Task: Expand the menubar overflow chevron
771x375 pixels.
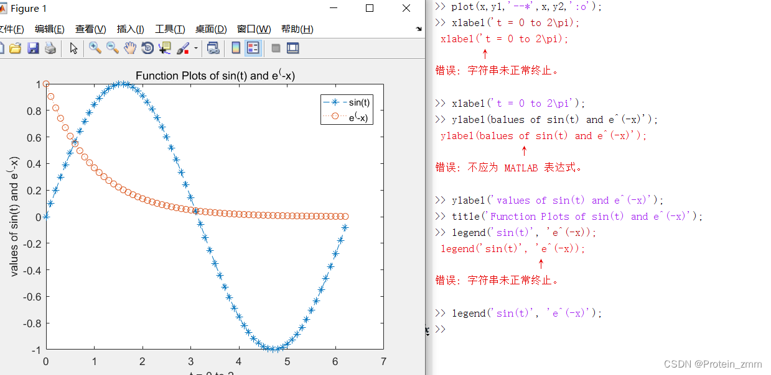Action: (x=418, y=28)
